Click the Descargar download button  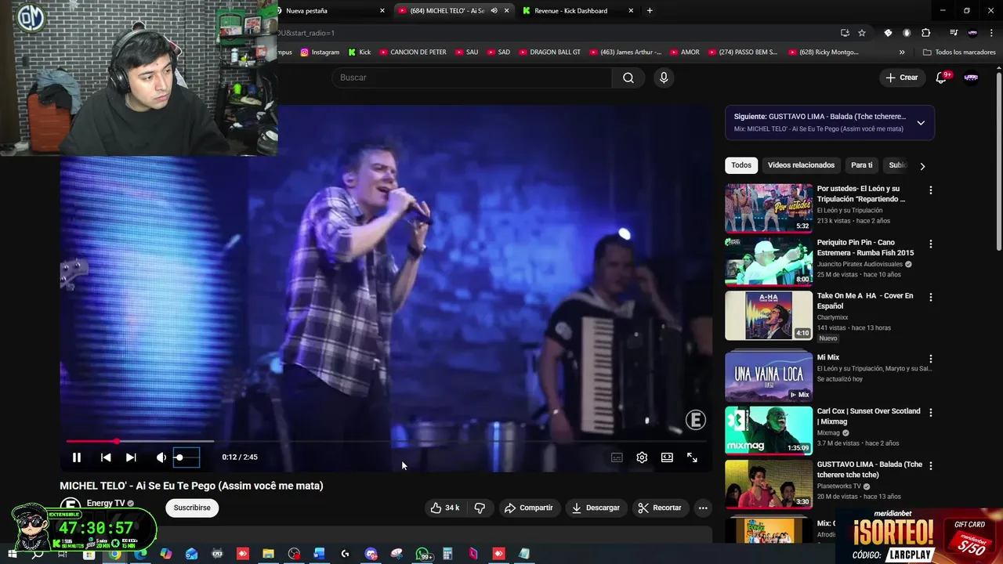596,508
